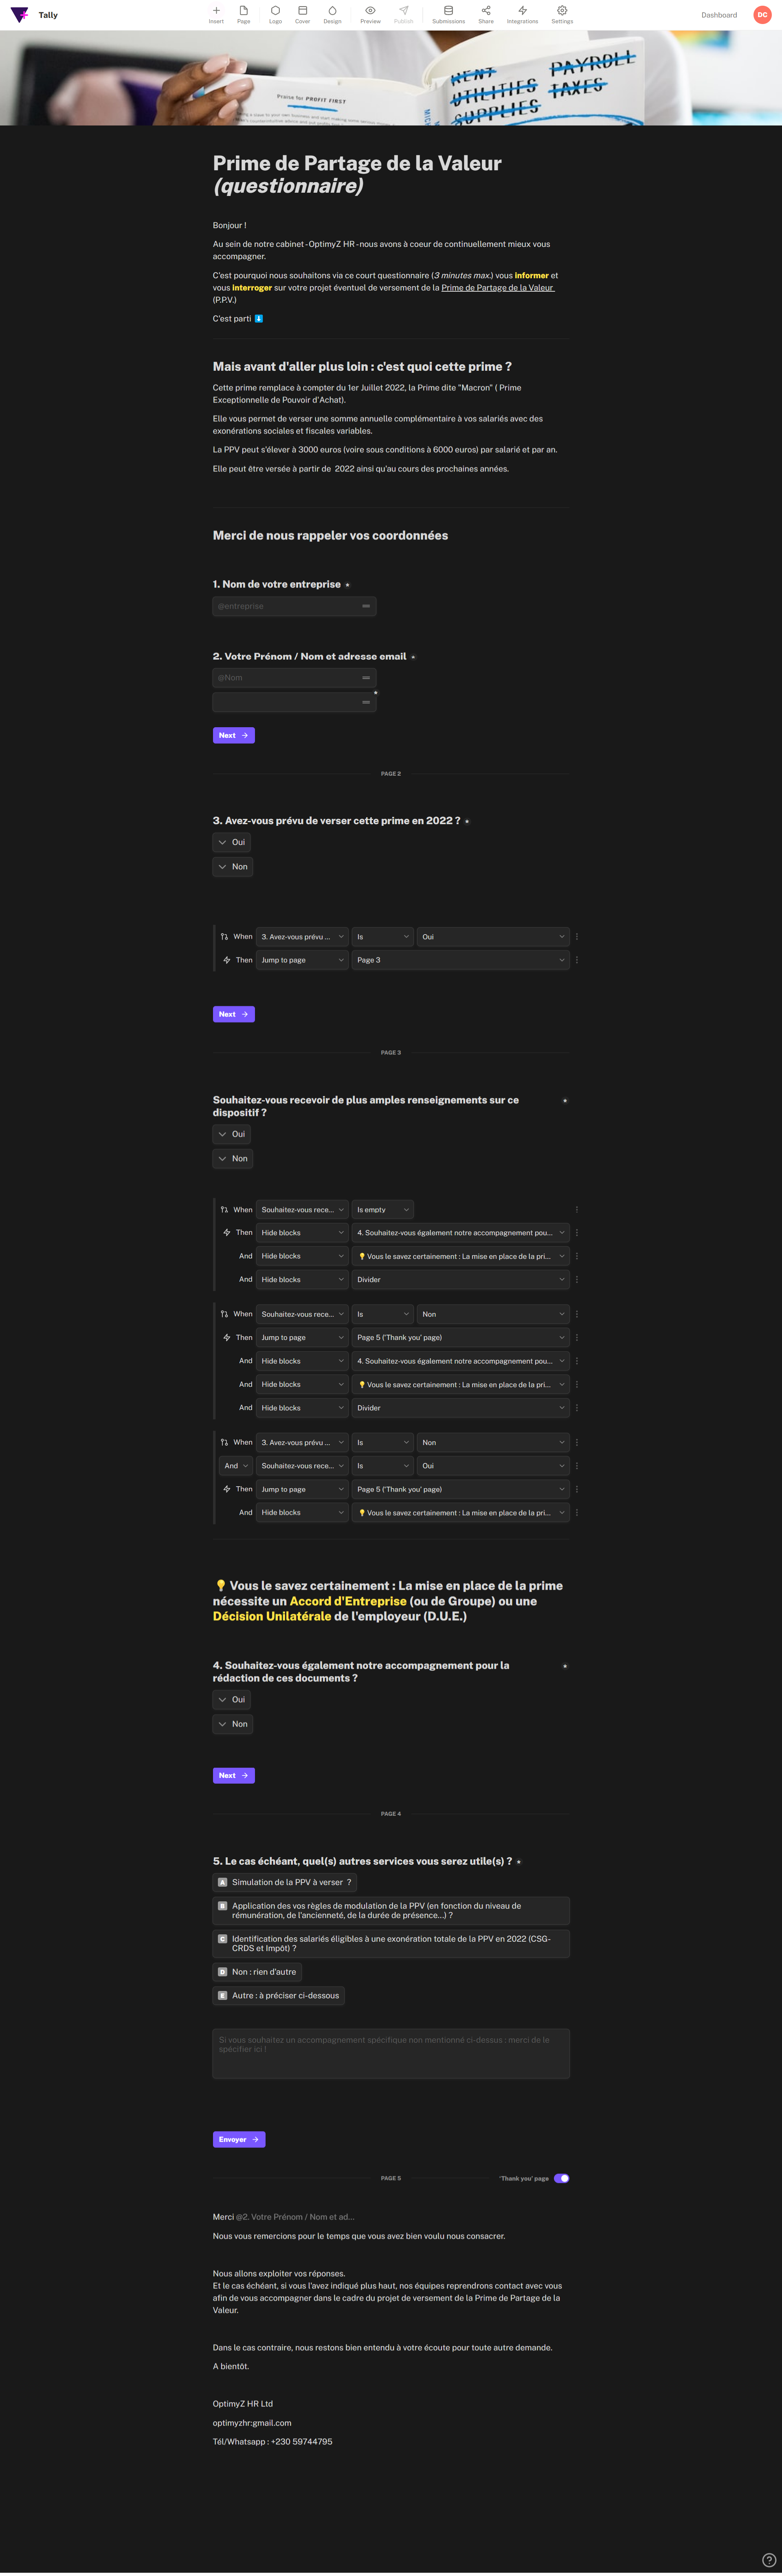Viewport: 782px width, 2576px height.
Task: Open Design droplet settings
Action: [332, 11]
